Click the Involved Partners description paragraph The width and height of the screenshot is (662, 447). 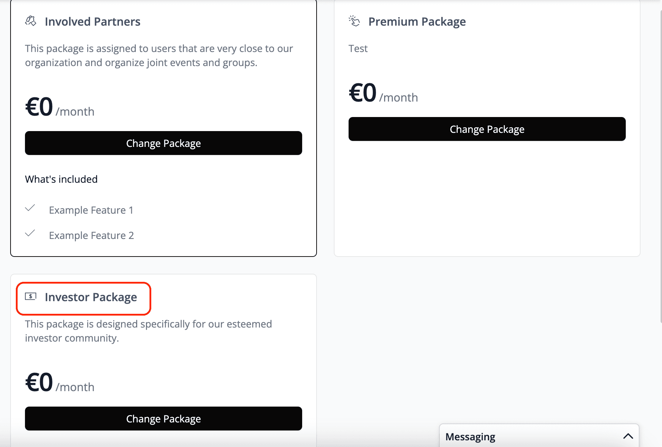pyautogui.click(x=159, y=56)
